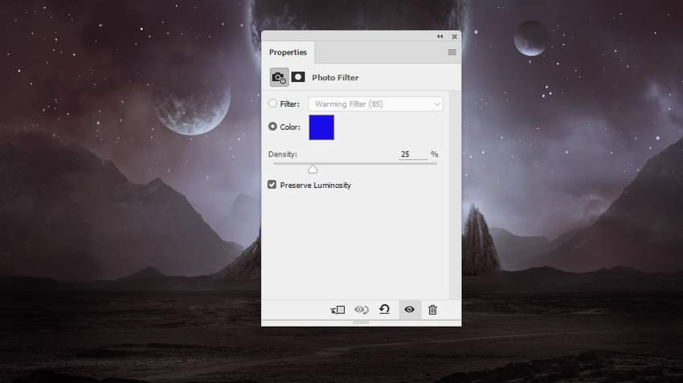This screenshot has width=683, height=383.
Task: Open the blue color swatch picker
Action: tap(321, 127)
